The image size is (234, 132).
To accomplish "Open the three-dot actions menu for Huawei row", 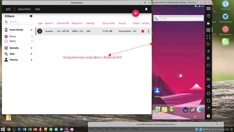I will pos(148,31).
